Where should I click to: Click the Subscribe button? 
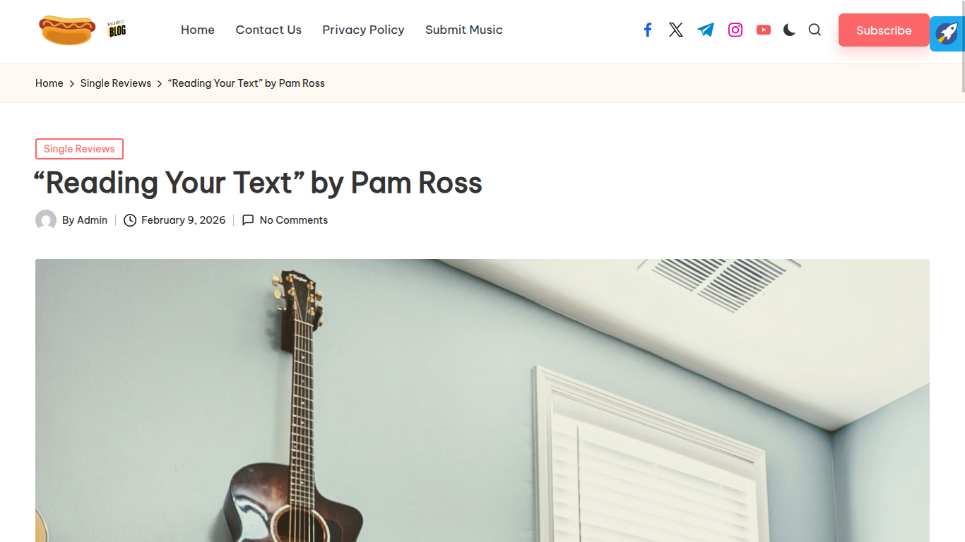pos(884,30)
